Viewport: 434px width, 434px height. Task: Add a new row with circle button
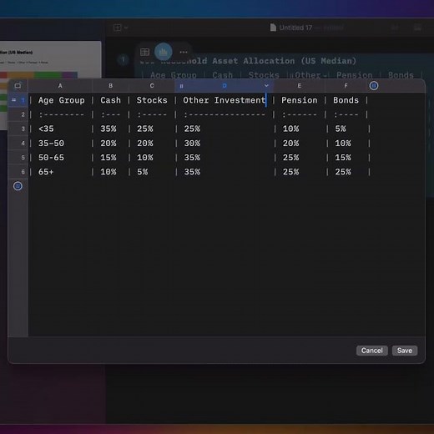point(18,186)
